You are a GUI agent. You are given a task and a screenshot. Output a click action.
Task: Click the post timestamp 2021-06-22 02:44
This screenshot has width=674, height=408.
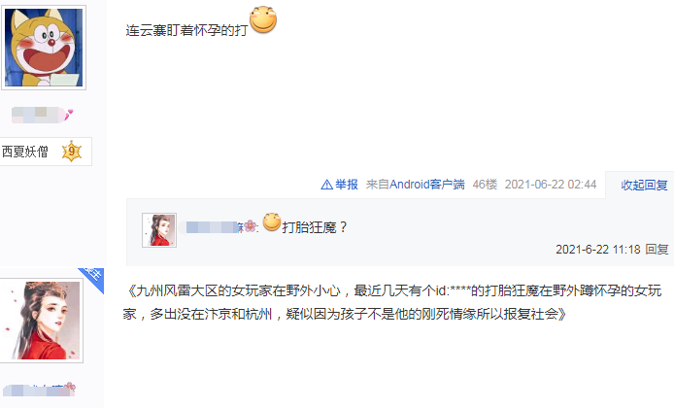tap(551, 185)
